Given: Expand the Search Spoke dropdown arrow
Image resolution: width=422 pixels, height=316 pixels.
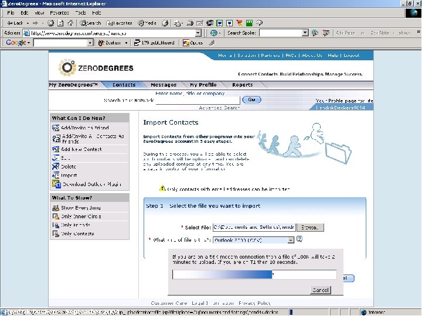Looking at the screenshot, I should coord(305,33).
